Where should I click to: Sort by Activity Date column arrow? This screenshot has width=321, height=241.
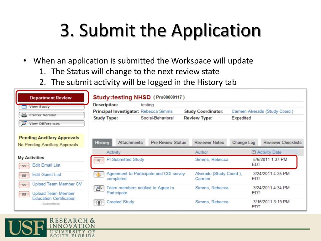tap(254, 152)
